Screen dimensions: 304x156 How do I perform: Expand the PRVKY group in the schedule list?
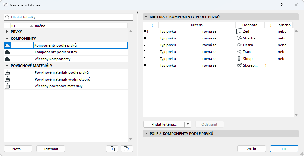click(x=7, y=32)
